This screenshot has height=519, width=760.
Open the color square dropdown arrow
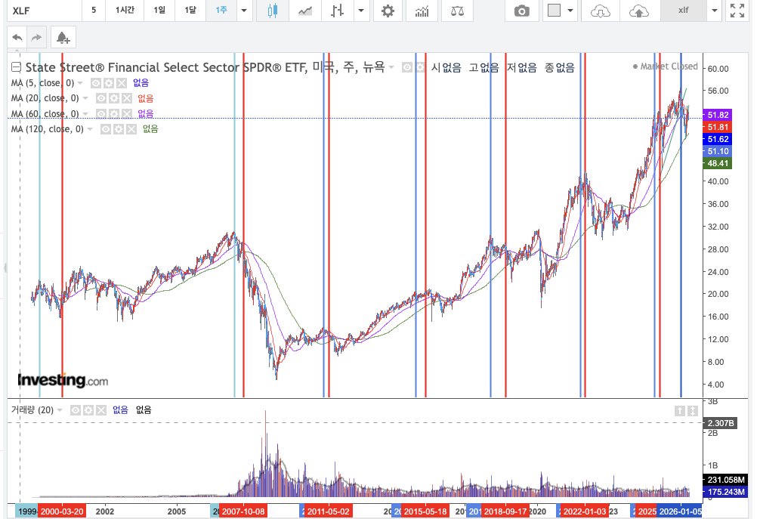click(570, 11)
